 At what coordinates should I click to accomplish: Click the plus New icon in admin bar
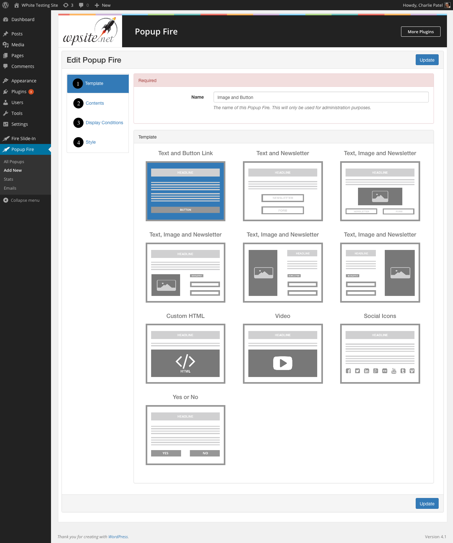click(x=97, y=5)
